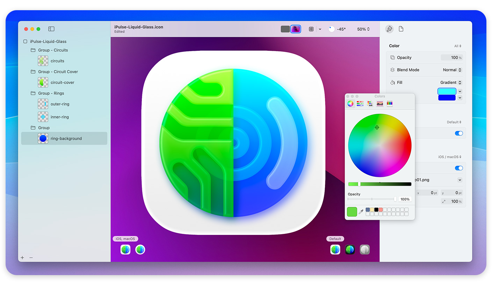Click the Colors panel opacity 100% field
The image size is (492, 287).
click(x=405, y=199)
